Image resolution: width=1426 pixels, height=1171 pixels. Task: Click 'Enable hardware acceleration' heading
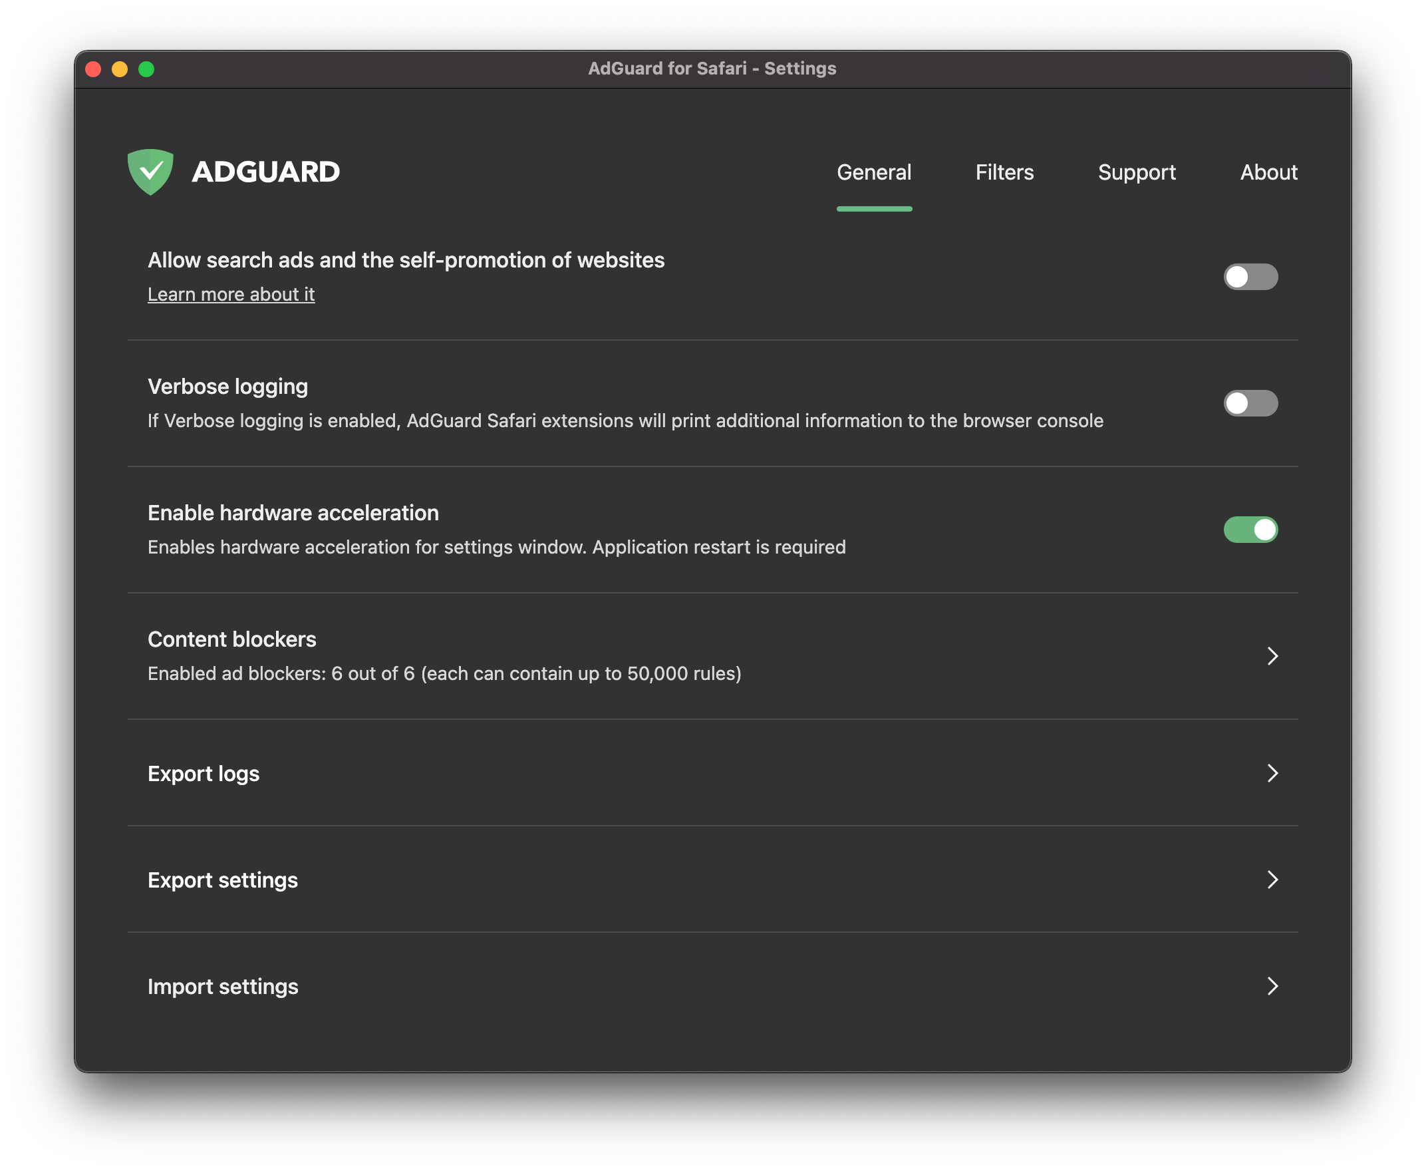(x=293, y=514)
